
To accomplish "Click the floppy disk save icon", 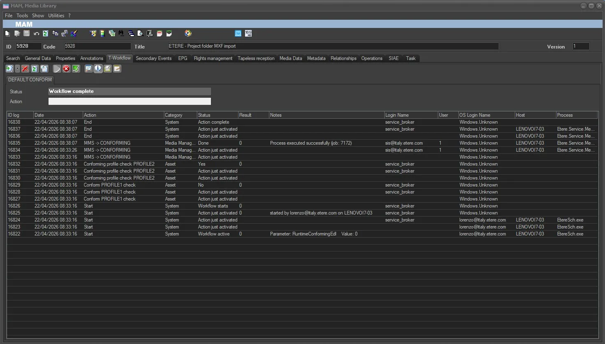I will 26,33.
